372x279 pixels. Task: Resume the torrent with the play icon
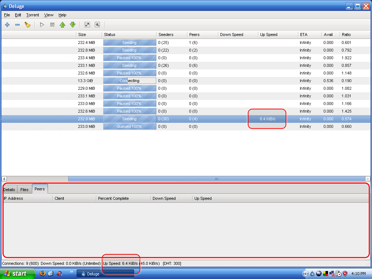(42, 25)
